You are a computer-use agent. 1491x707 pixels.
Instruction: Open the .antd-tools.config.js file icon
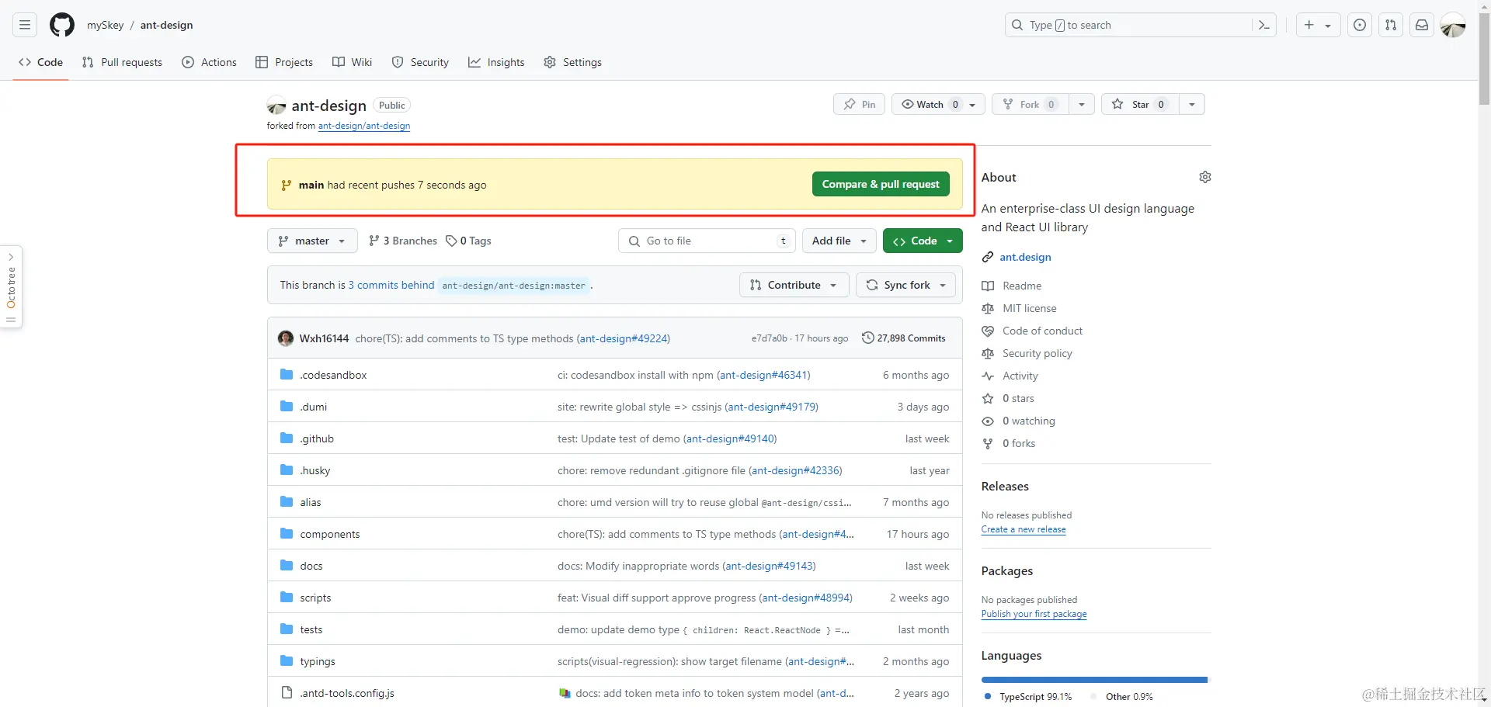[x=287, y=693]
